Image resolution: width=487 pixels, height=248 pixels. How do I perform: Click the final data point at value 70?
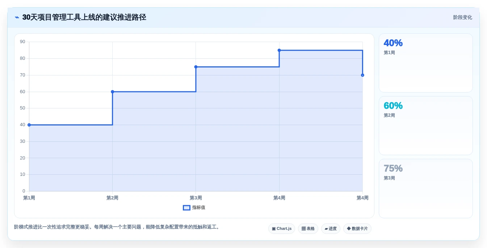tap(362, 75)
